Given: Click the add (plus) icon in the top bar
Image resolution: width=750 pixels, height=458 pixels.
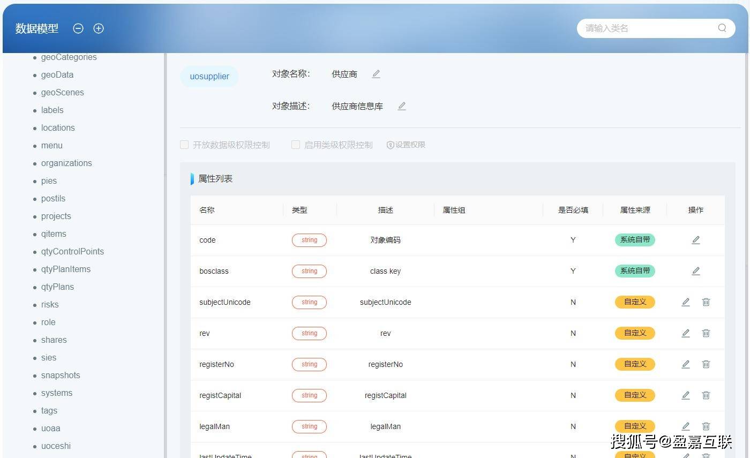Looking at the screenshot, I should tap(99, 28).
